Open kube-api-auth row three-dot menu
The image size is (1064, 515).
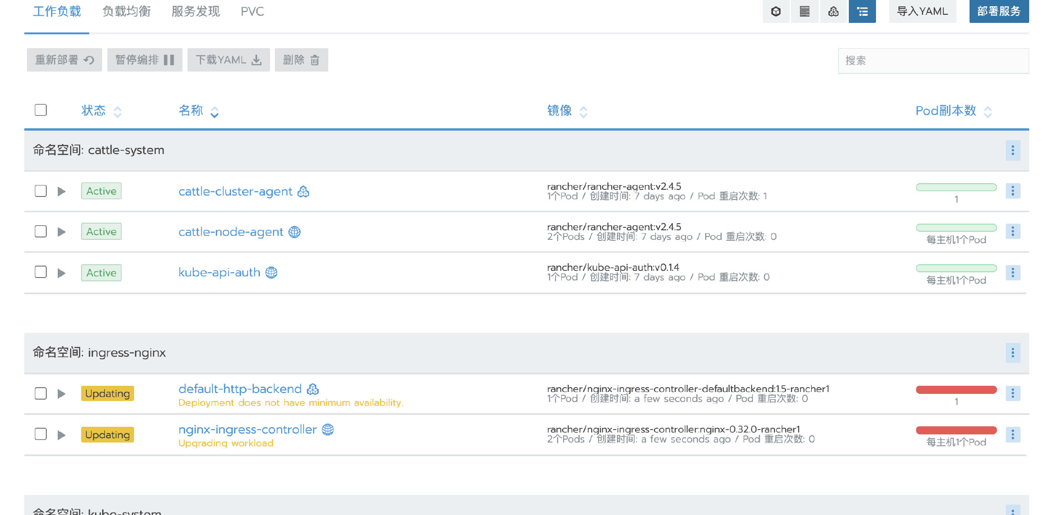click(1012, 273)
